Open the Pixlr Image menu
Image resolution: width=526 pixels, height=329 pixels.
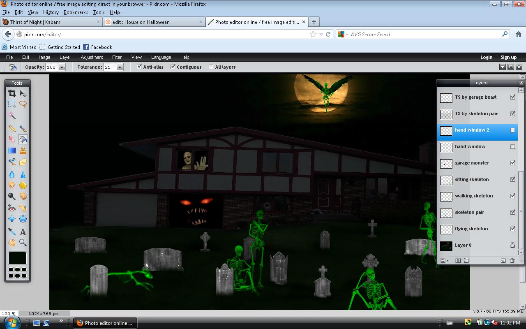click(44, 57)
